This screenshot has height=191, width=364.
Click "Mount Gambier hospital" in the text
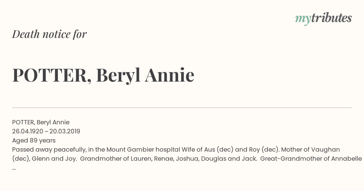click(143, 149)
